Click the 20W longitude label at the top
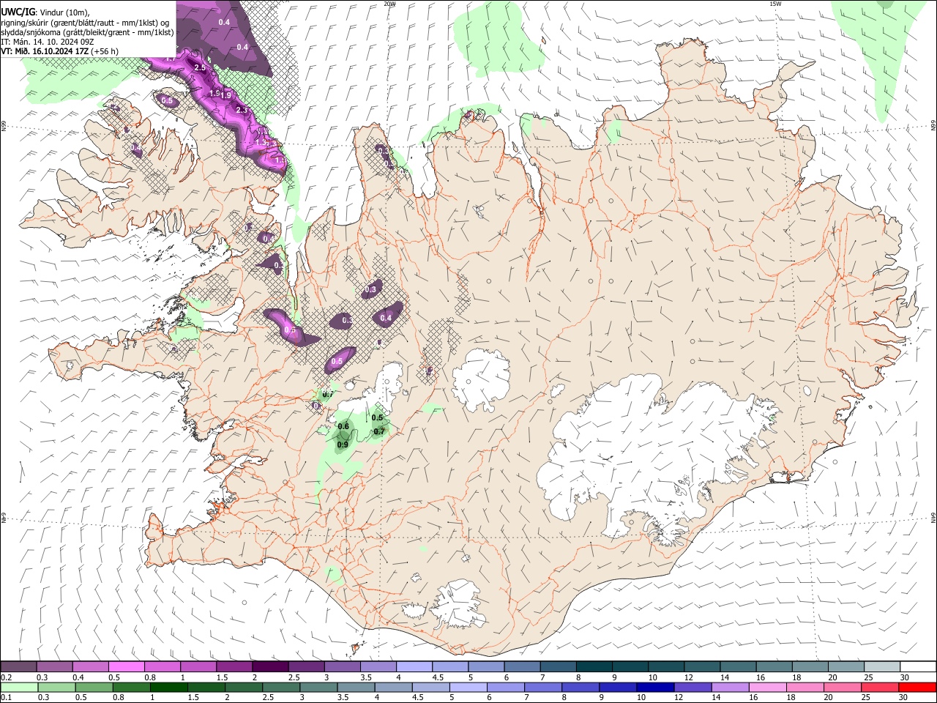937x703 pixels. click(x=389, y=4)
